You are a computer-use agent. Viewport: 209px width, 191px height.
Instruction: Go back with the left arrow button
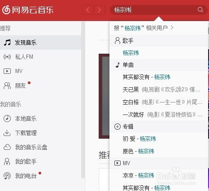(x=88, y=10)
